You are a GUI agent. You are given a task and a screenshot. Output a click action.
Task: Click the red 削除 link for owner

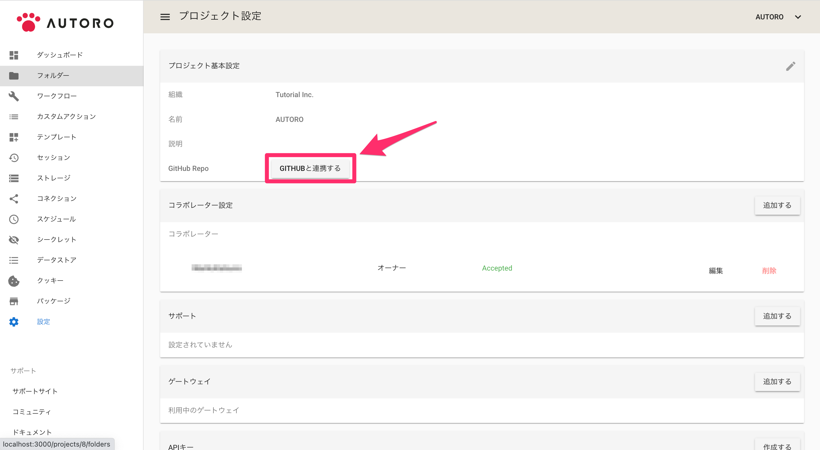click(x=769, y=271)
